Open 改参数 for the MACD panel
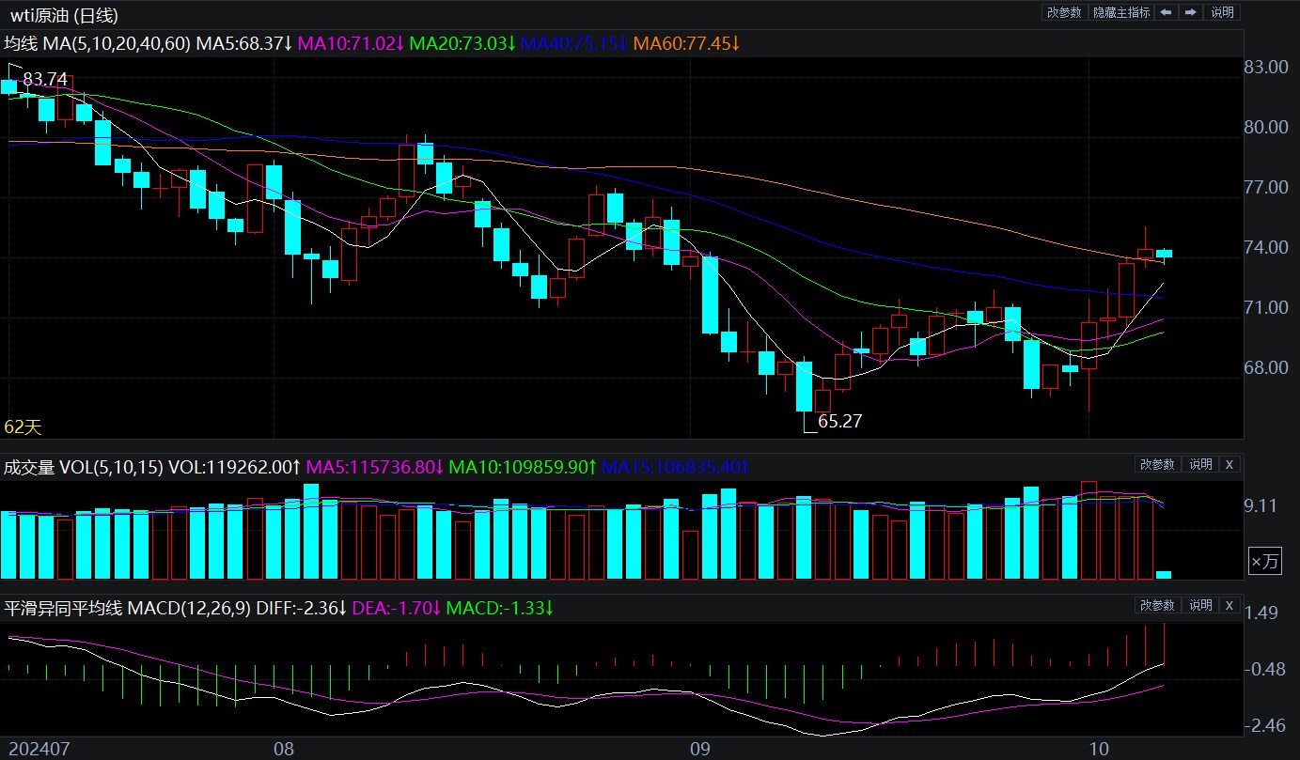 coord(1158,606)
